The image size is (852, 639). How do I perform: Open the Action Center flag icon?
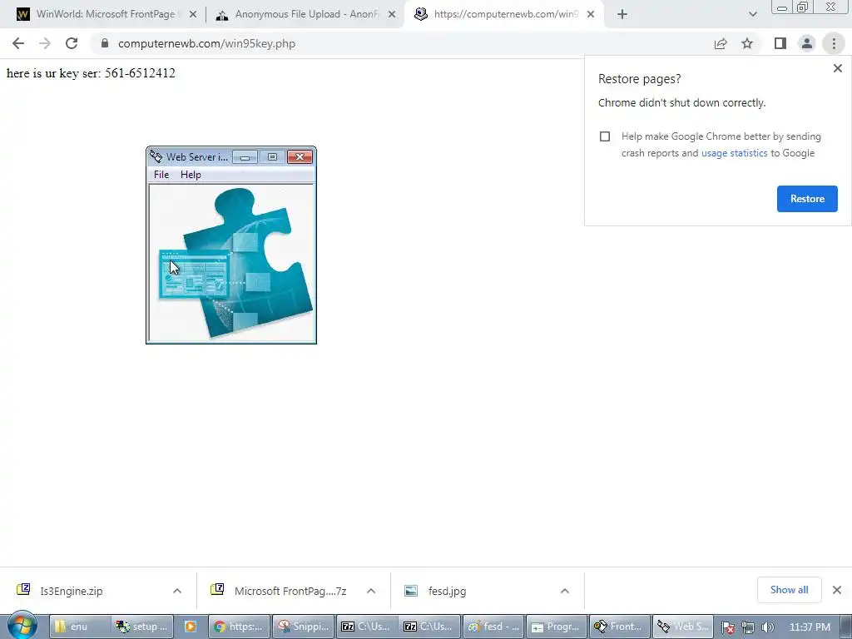coord(729,627)
